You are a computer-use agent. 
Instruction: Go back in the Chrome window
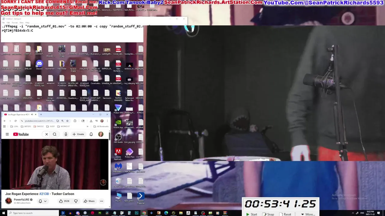5,121
